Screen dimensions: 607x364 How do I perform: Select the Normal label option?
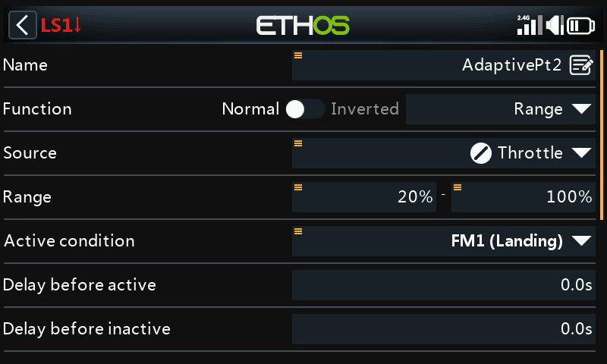point(250,109)
